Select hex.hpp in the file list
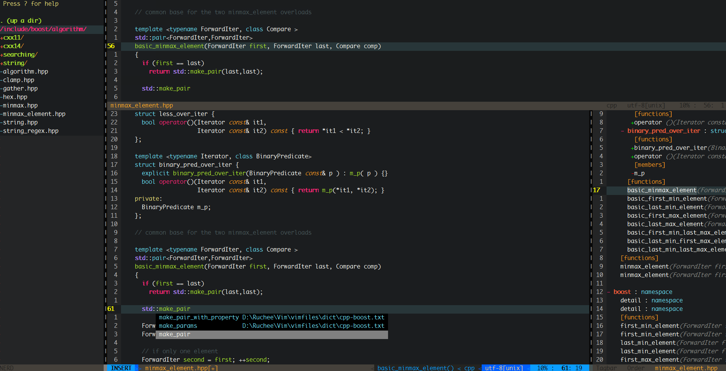The height and width of the screenshot is (371, 726). tap(15, 97)
